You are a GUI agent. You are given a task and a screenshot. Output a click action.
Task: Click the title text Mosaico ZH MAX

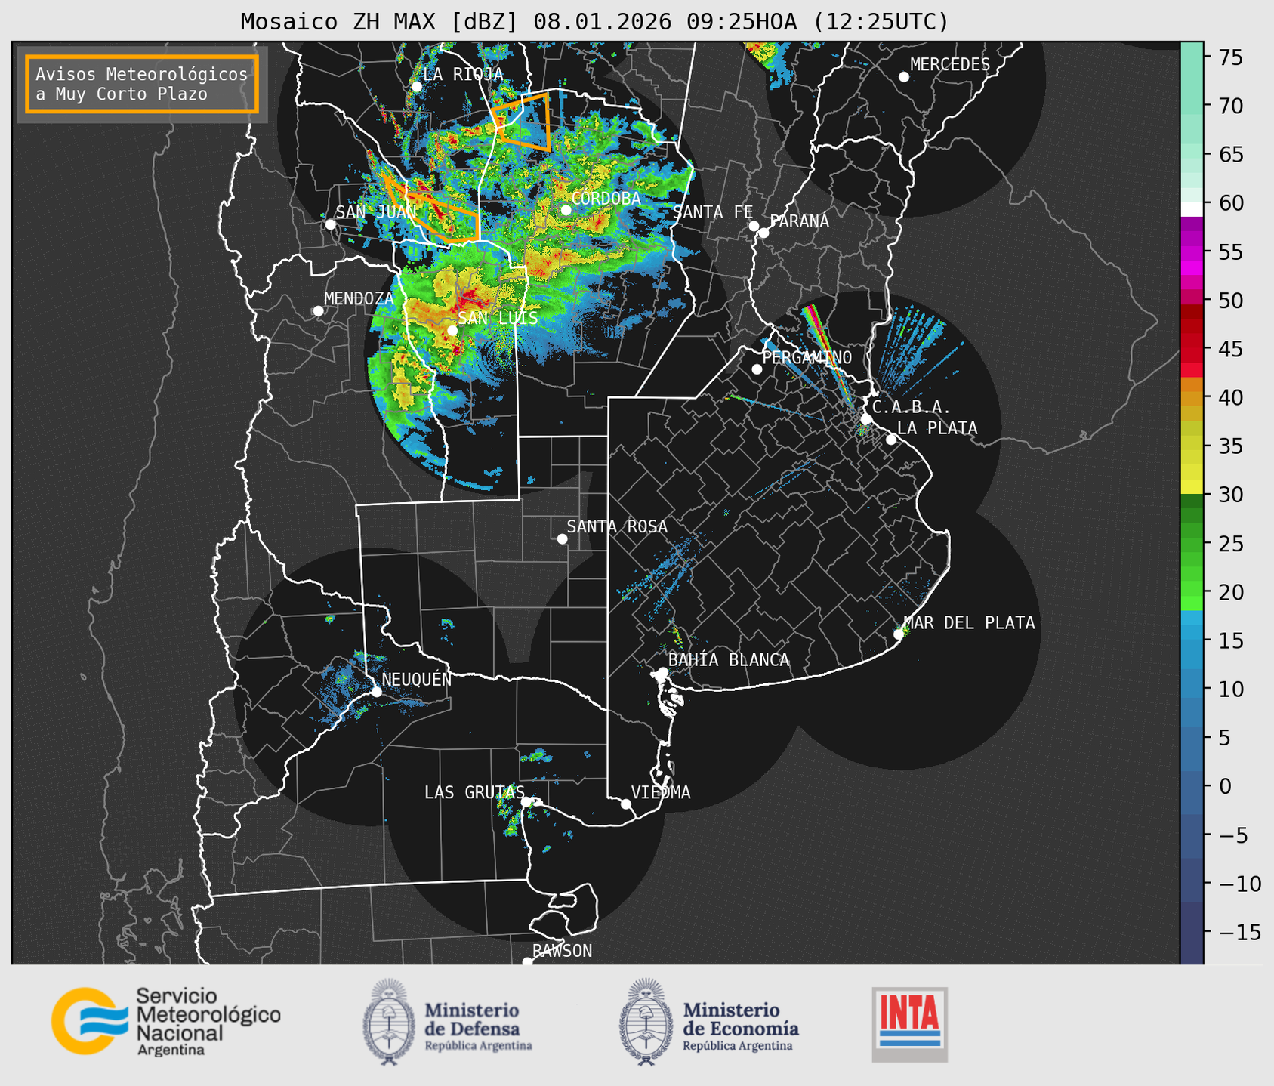tap(339, 22)
